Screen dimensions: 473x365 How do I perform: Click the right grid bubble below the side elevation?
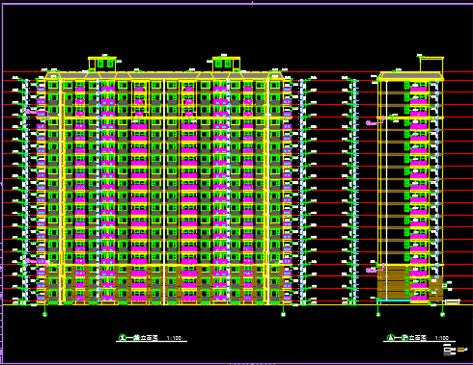pyautogui.click(x=442, y=314)
